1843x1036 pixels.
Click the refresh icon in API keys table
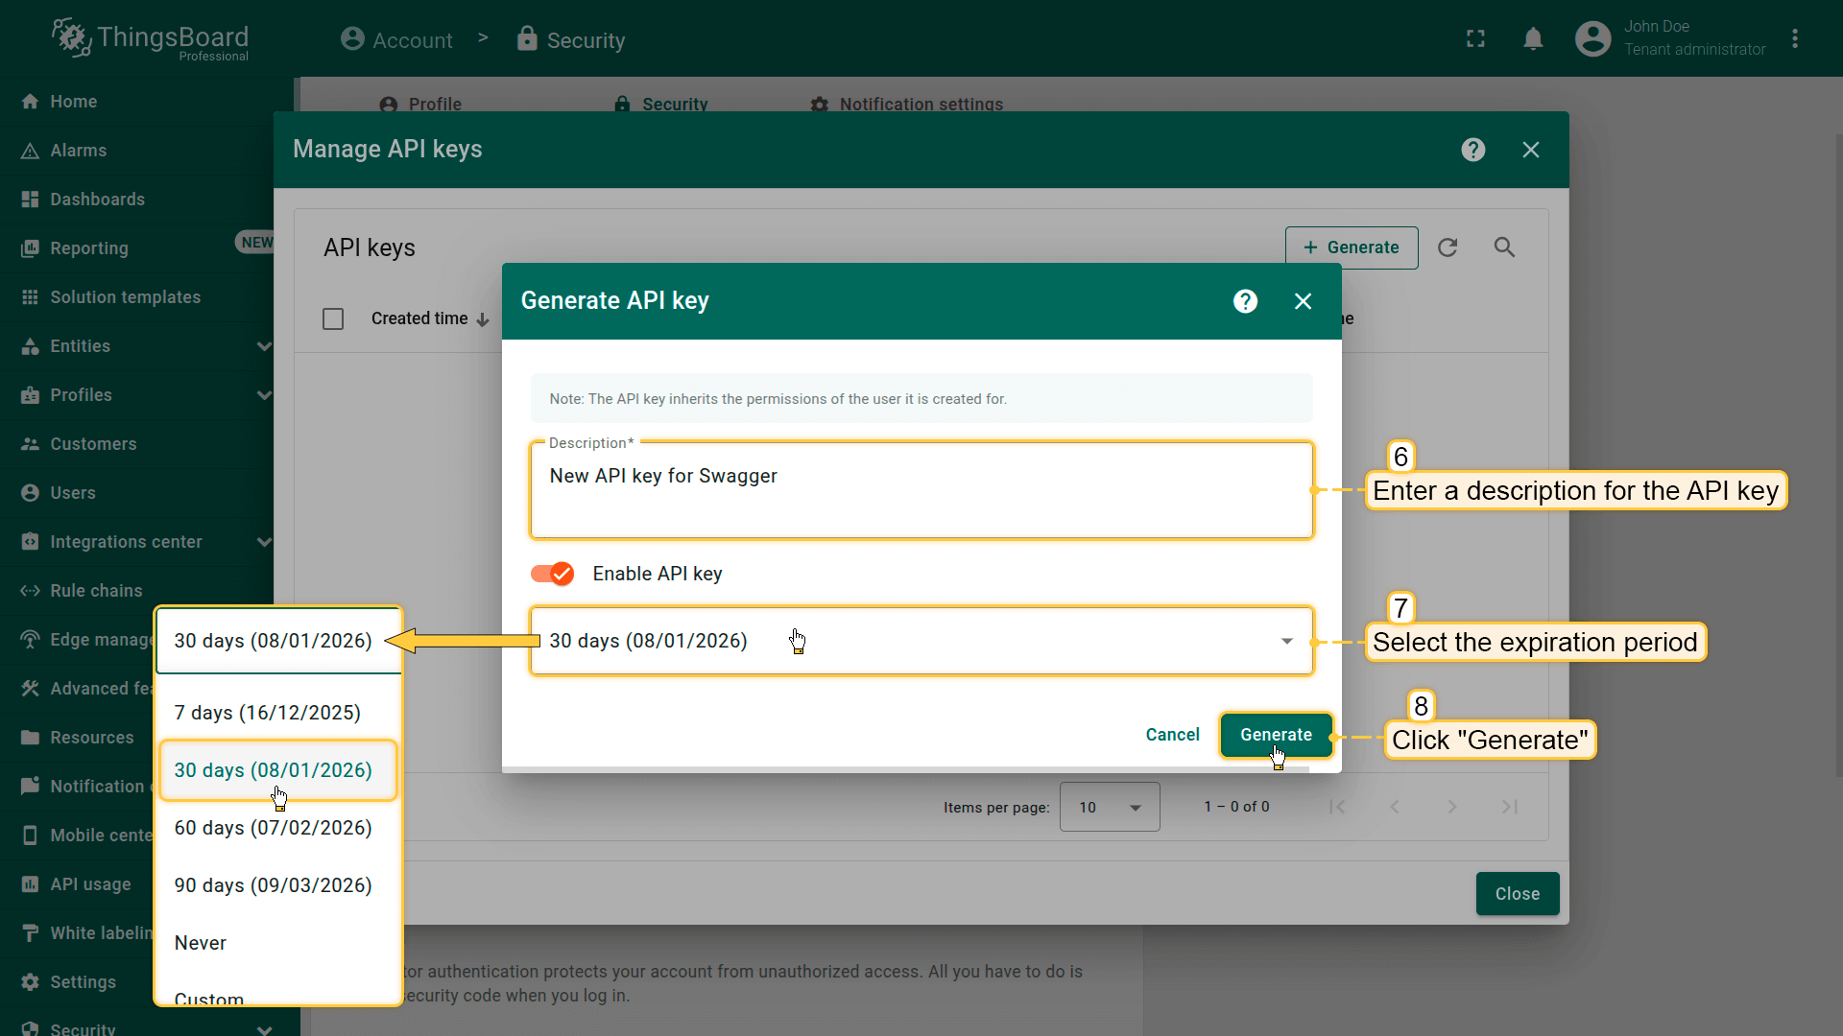pos(1448,247)
